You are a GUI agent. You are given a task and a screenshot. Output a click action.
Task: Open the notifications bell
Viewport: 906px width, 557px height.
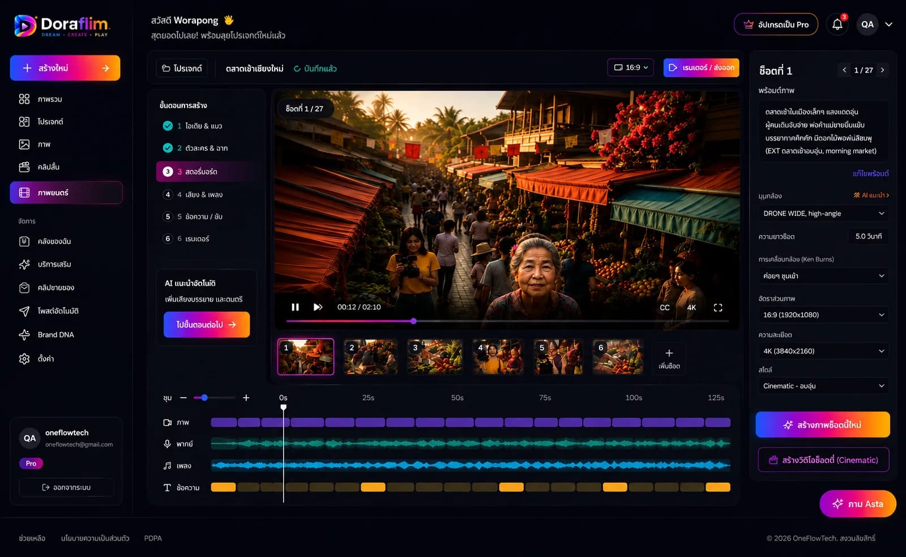[837, 24]
